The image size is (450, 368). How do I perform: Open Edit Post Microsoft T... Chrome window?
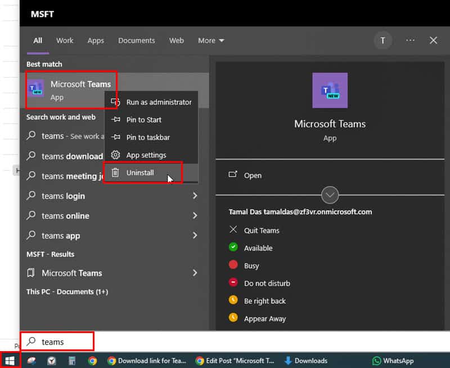click(235, 361)
